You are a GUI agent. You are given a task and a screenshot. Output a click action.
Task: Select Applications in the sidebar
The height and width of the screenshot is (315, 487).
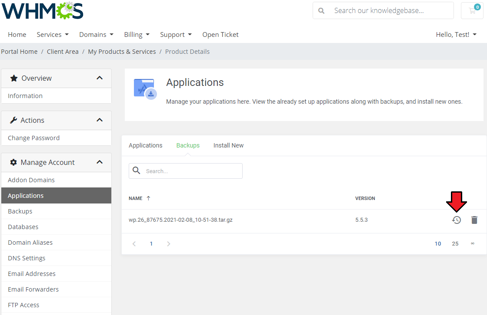tap(56, 196)
